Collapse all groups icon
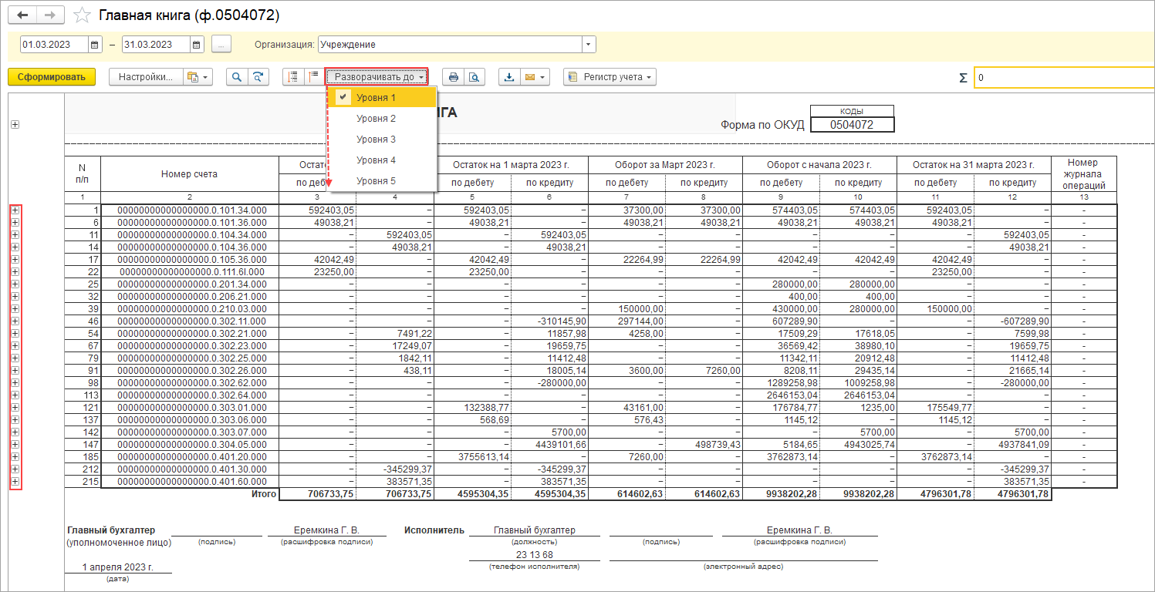The width and height of the screenshot is (1155, 592). (293, 77)
